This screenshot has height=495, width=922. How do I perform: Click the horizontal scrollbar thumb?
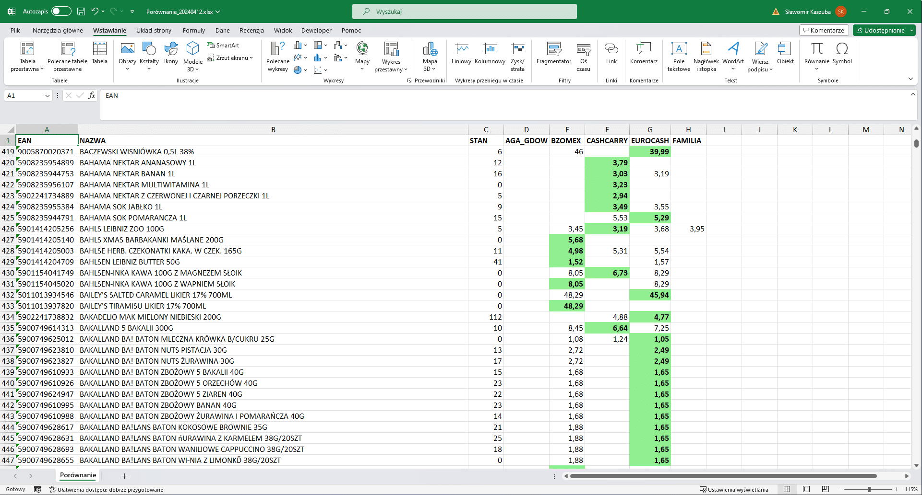723,476
